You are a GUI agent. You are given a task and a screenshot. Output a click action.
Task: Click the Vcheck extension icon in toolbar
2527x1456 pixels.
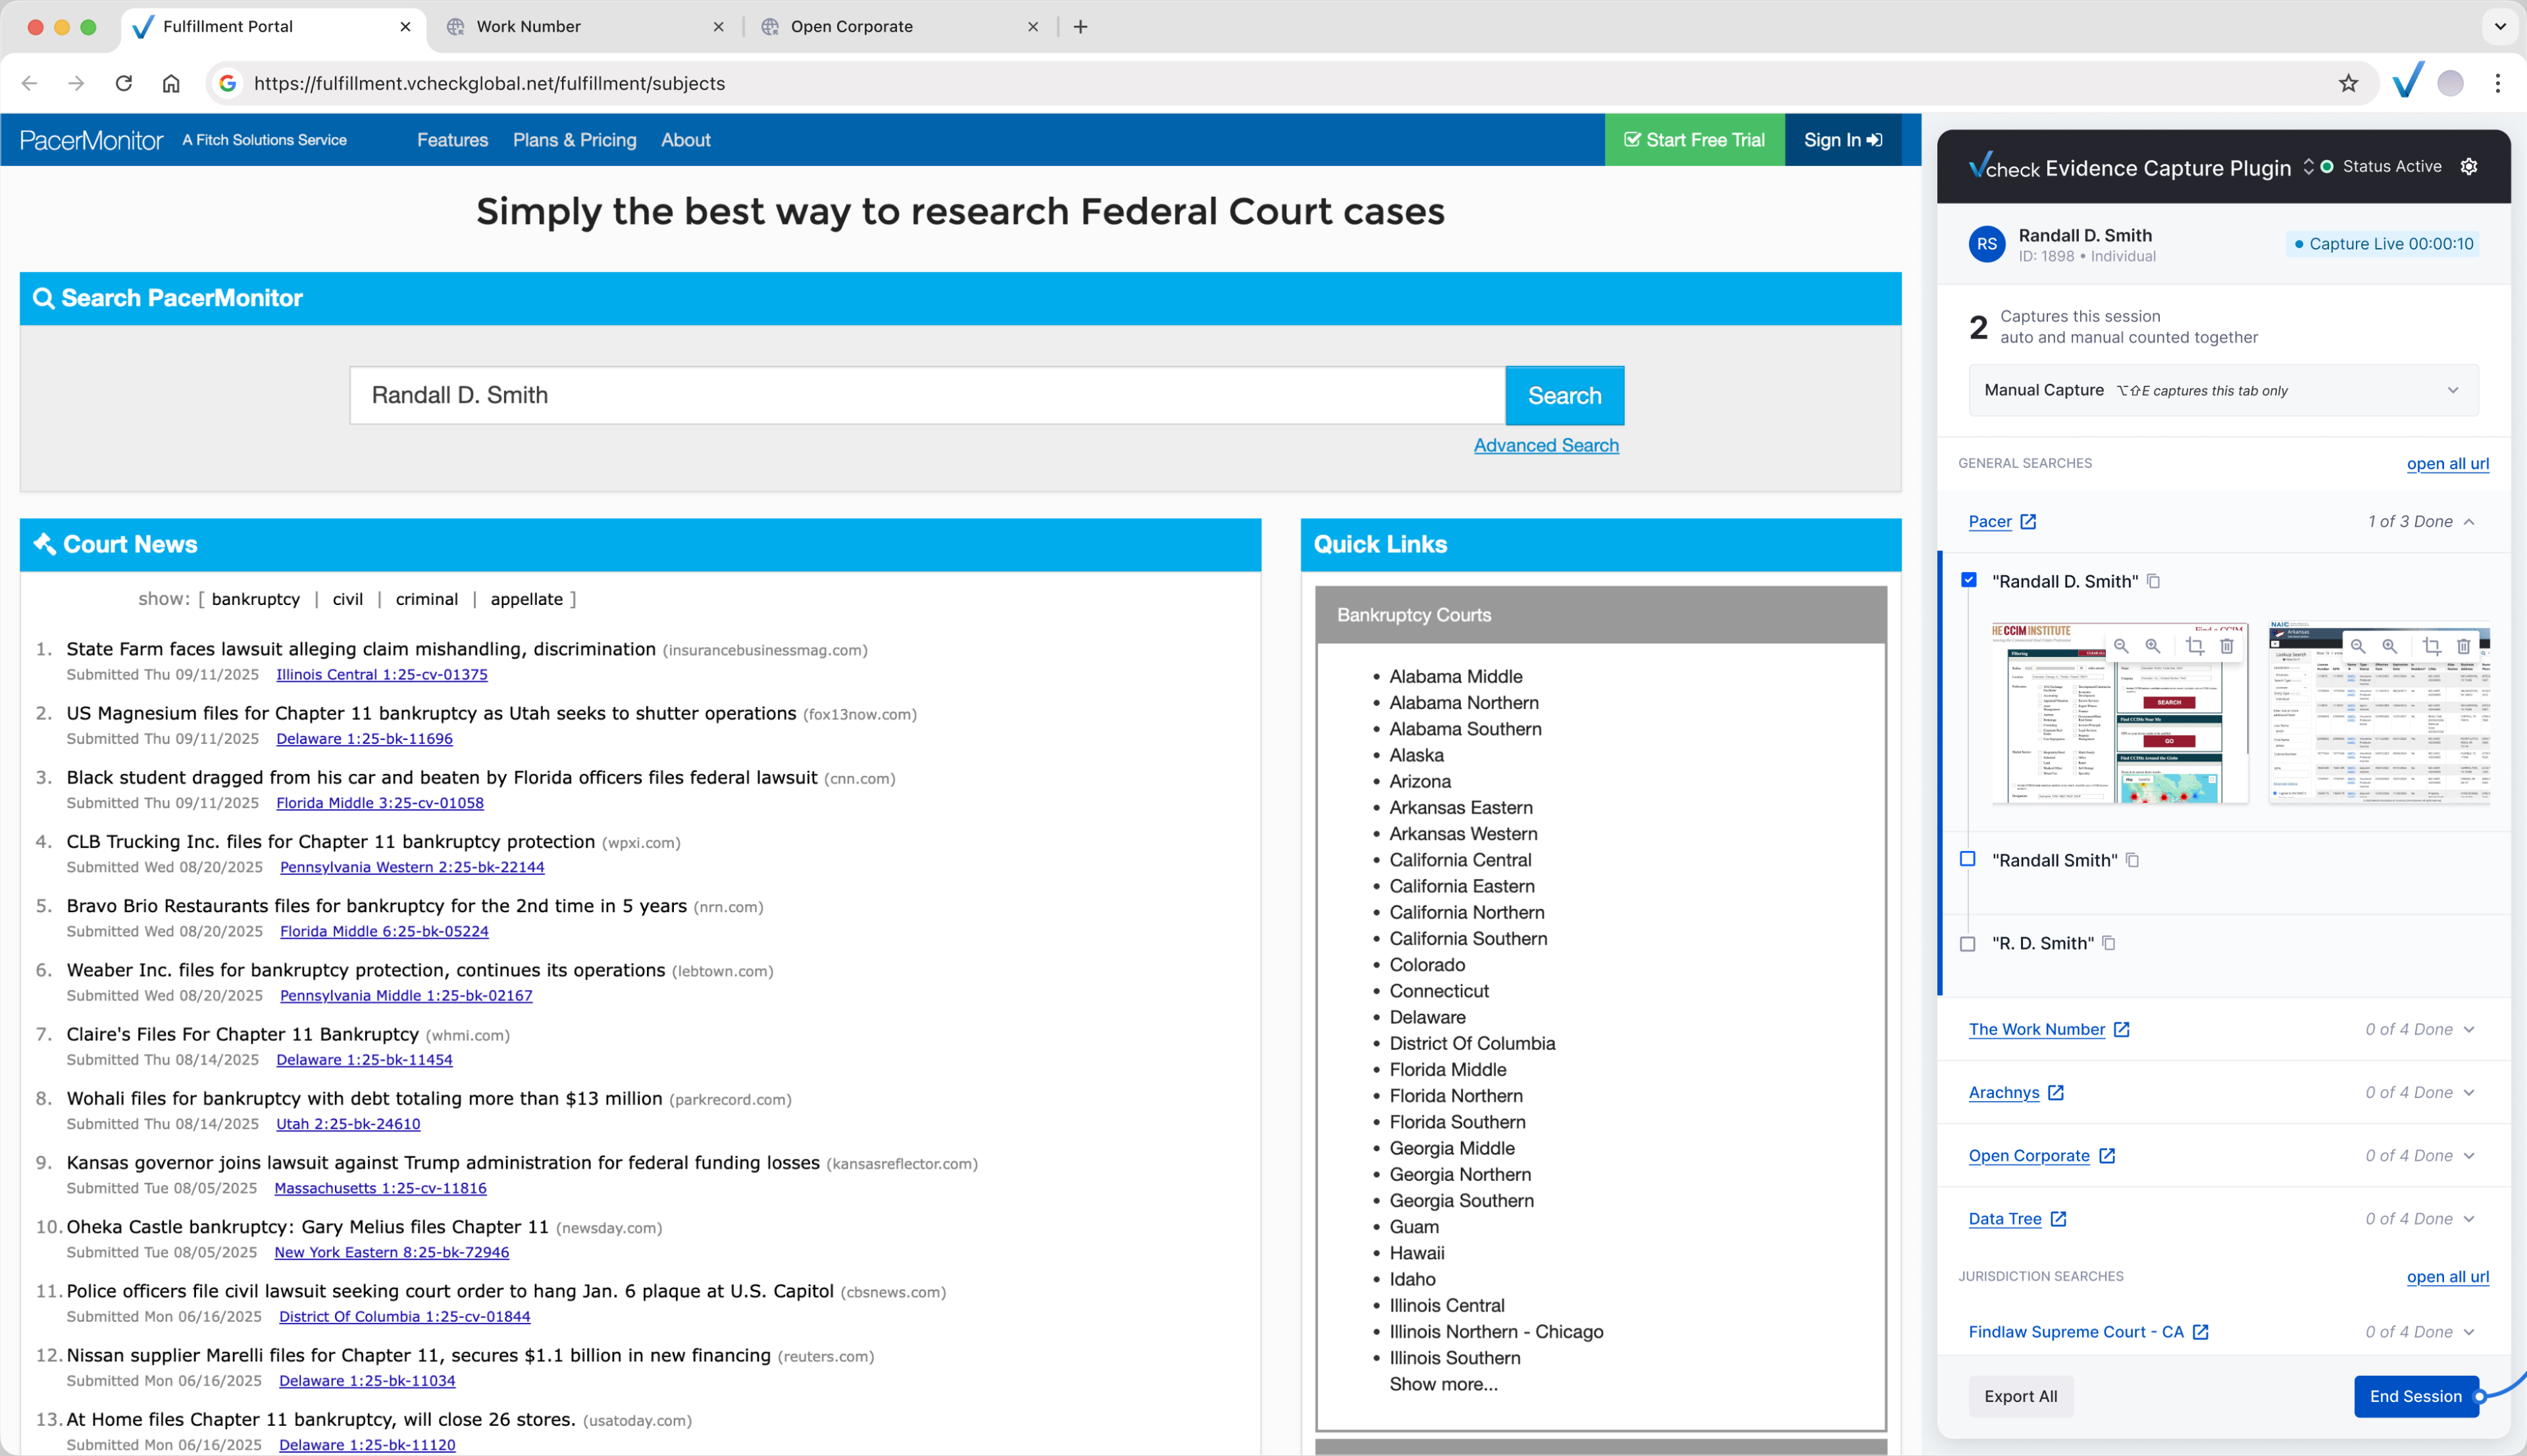[2409, 81]
